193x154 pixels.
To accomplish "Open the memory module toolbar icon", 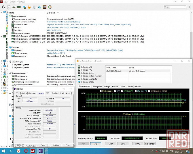I will coord(19,7).
